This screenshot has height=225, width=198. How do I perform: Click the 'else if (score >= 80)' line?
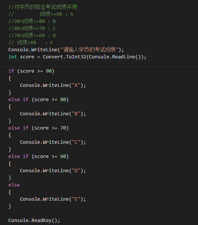tap(39, 100)
